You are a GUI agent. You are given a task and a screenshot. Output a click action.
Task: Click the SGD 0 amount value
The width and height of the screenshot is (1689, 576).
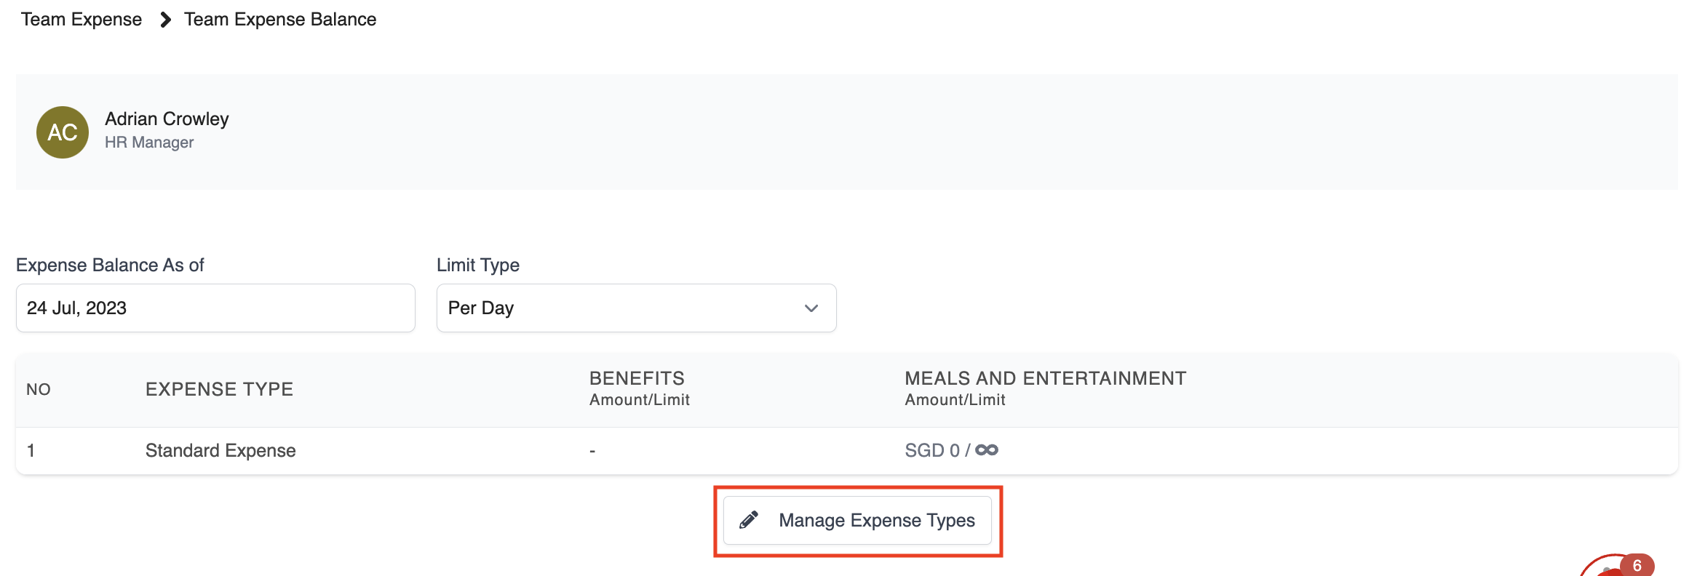click(931, 450)
